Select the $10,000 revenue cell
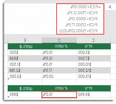The width and height of the screenshot is (116, 104). tap(94, 64)
